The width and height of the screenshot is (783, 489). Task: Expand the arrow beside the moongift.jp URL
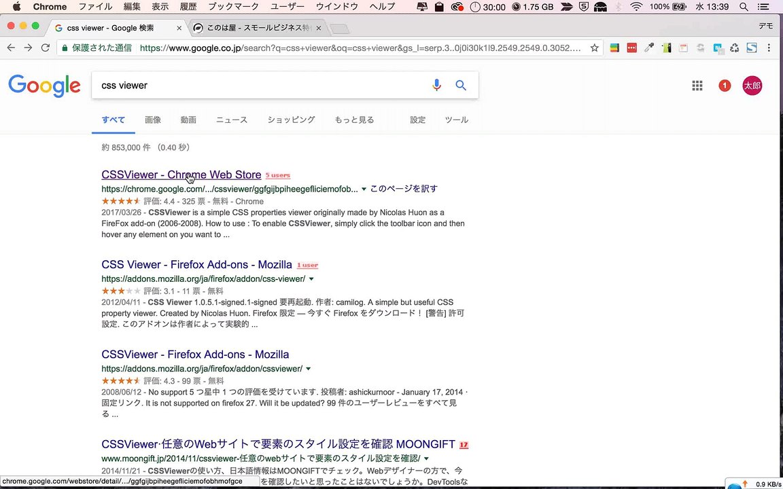(x=426, y=458)
